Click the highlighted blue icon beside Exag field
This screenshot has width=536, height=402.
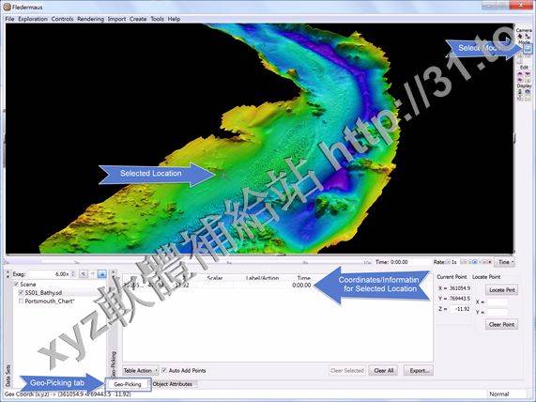pyautogui.click(x=102, y=274)
